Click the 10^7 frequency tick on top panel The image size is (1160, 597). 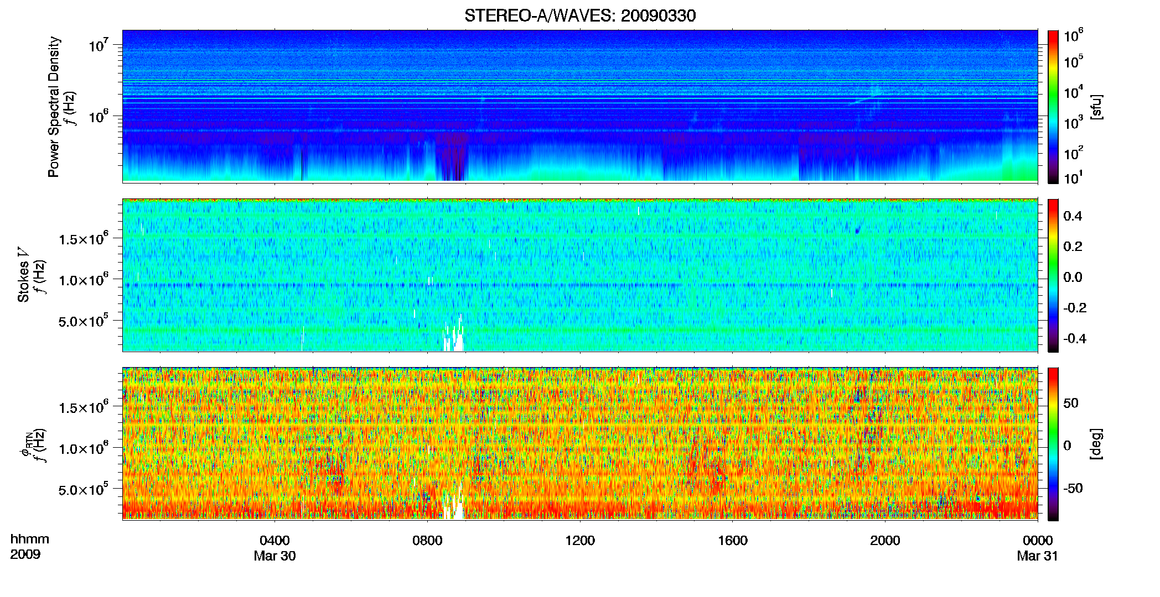(98, 45)
